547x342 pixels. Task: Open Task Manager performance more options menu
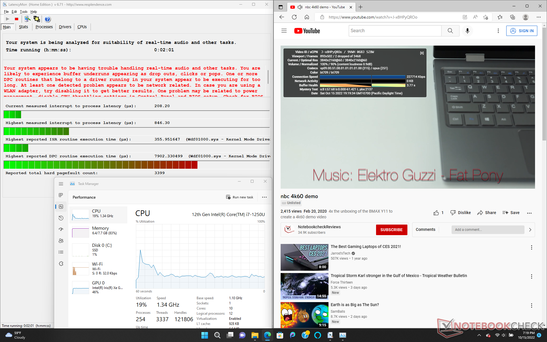264,197
